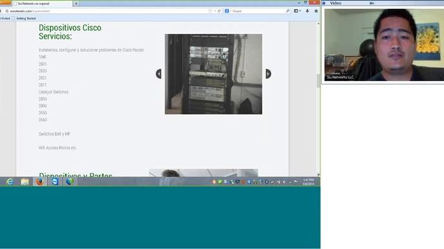Click the webcam video feed
444x249 pixels.
(x=384, y=45)
